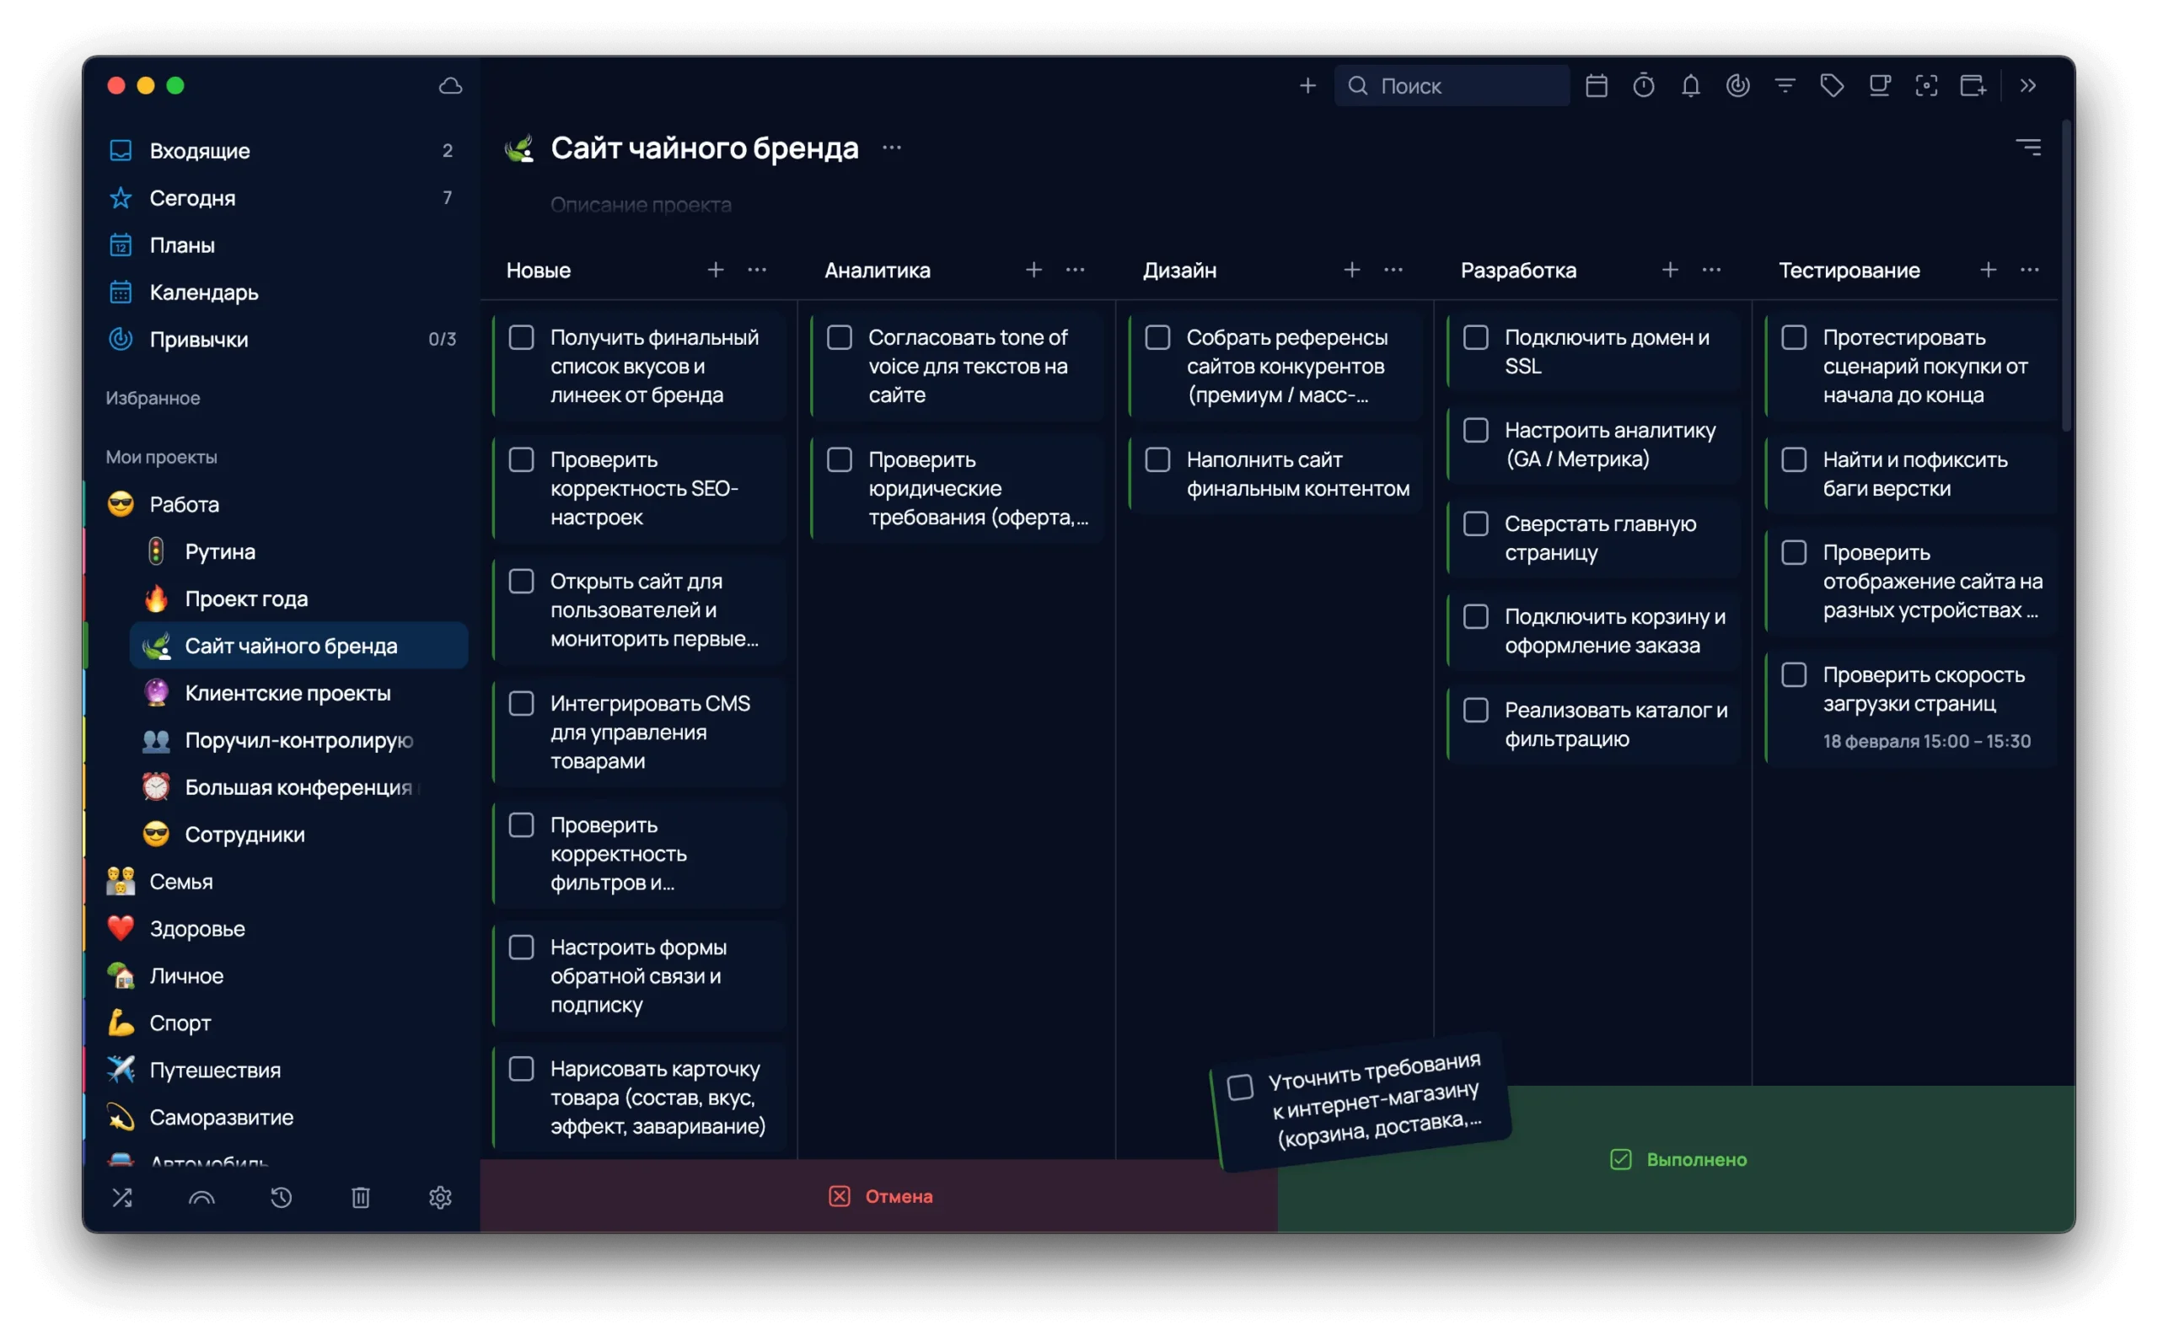Open task history via the clock icon
Viewport: 2158px width, 1342px height.
click(281, 1197)
